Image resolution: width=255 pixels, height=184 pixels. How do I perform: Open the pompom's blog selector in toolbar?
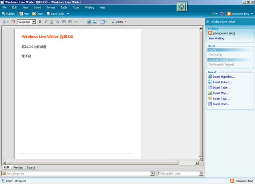pos(240,14)
